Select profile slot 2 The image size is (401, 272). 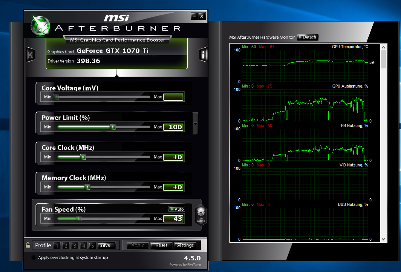[x=66, y=246]
